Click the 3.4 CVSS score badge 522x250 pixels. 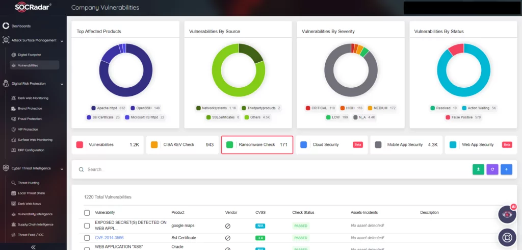(x=260, y=238)
